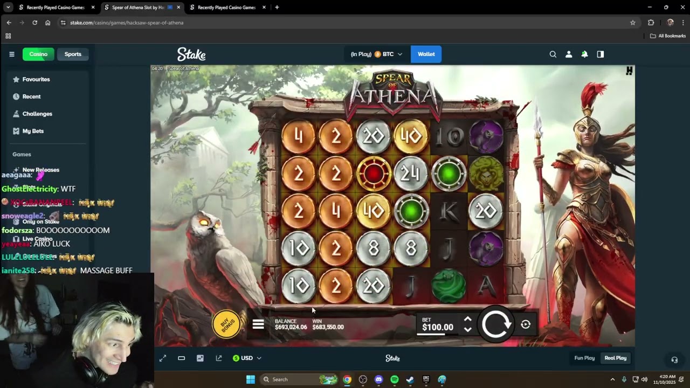690x388 pixels.
Task: Open Chrome three-dot menu
Action: click(683, 23)
